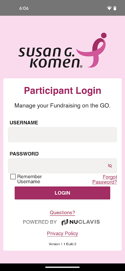Viewport: 125px width, 271px height.
Task: Tap the Wi-Fi status icon
Action: [109, 8]
